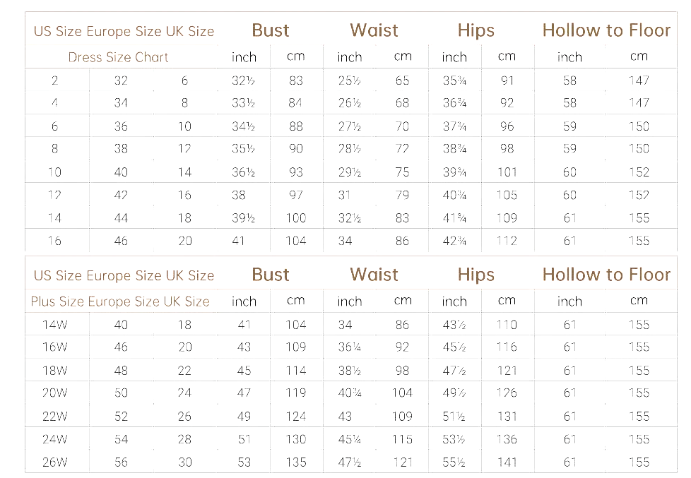691x478 pixels.
Task: Select the 26W size cell
Action: coord(54,462)
